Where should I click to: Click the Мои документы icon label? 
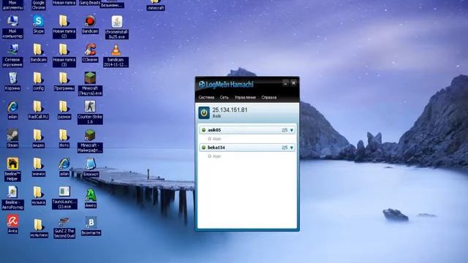12,5
